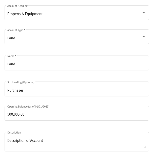Click the Land value in Account Type
The height and width of the screenshot is (157, 153).
click(x=11, y=38)
